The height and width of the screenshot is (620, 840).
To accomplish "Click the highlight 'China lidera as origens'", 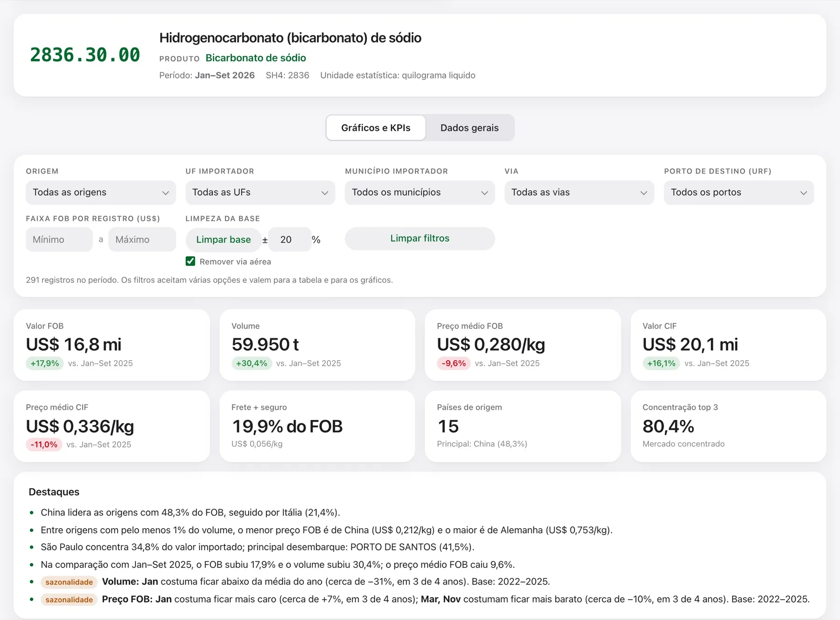I will coord(190,513).
